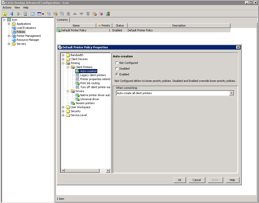Click the Printer Management printer icon

(14, 36)
